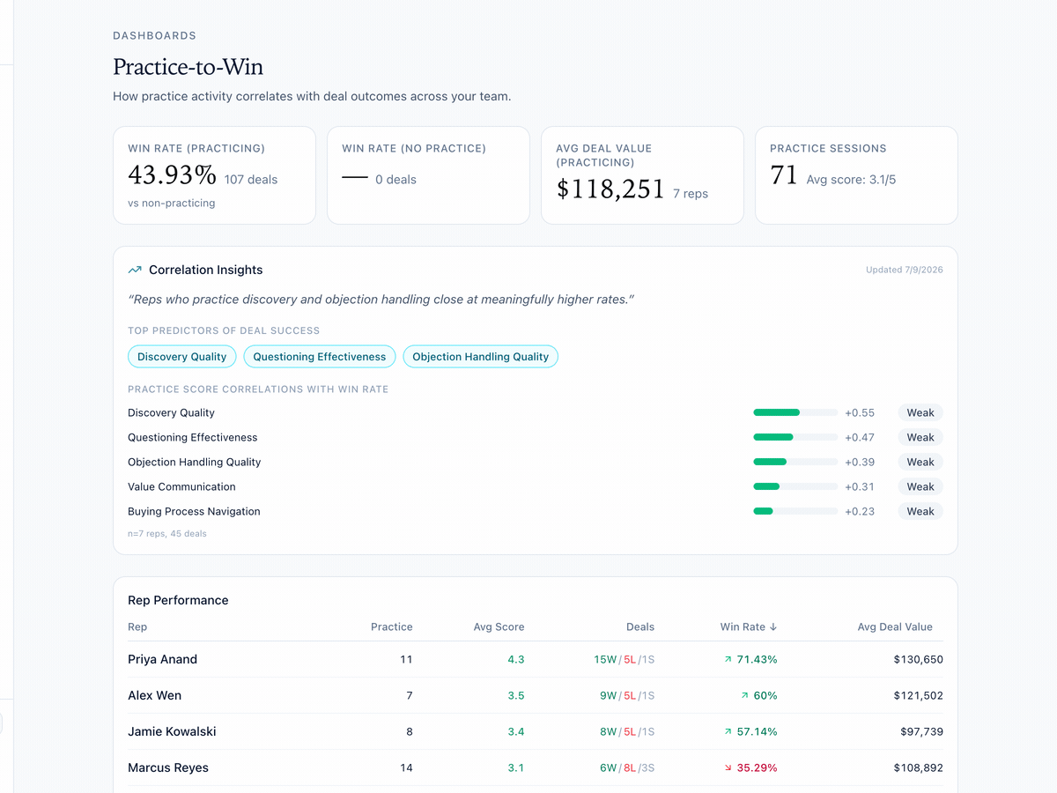Screen dimensions: 1057x793
Task: Sort table by Practice column
Action: point(391,627)
